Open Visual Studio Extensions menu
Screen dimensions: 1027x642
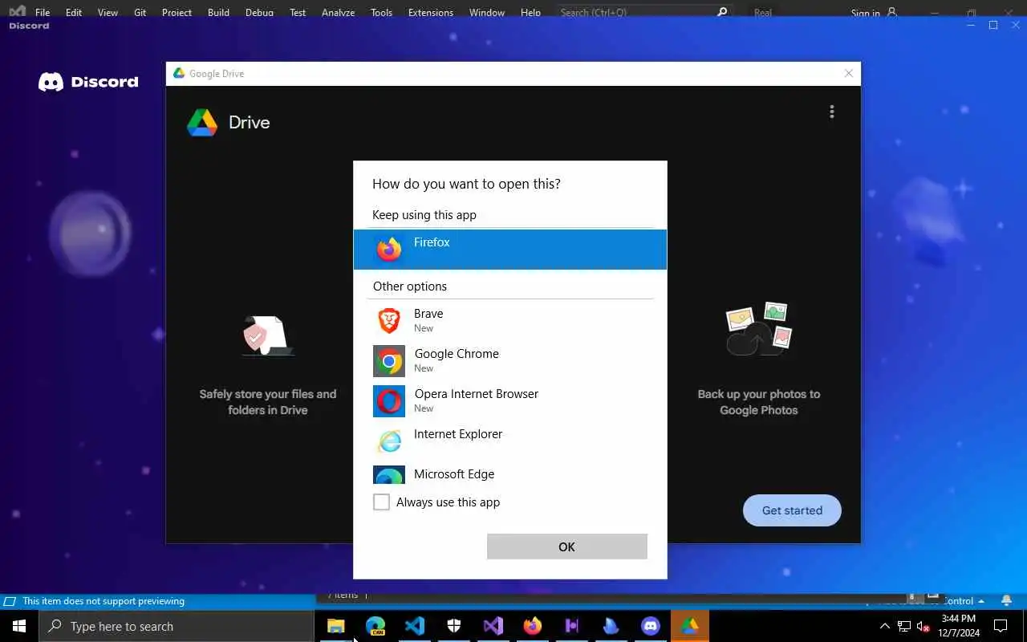431,13
